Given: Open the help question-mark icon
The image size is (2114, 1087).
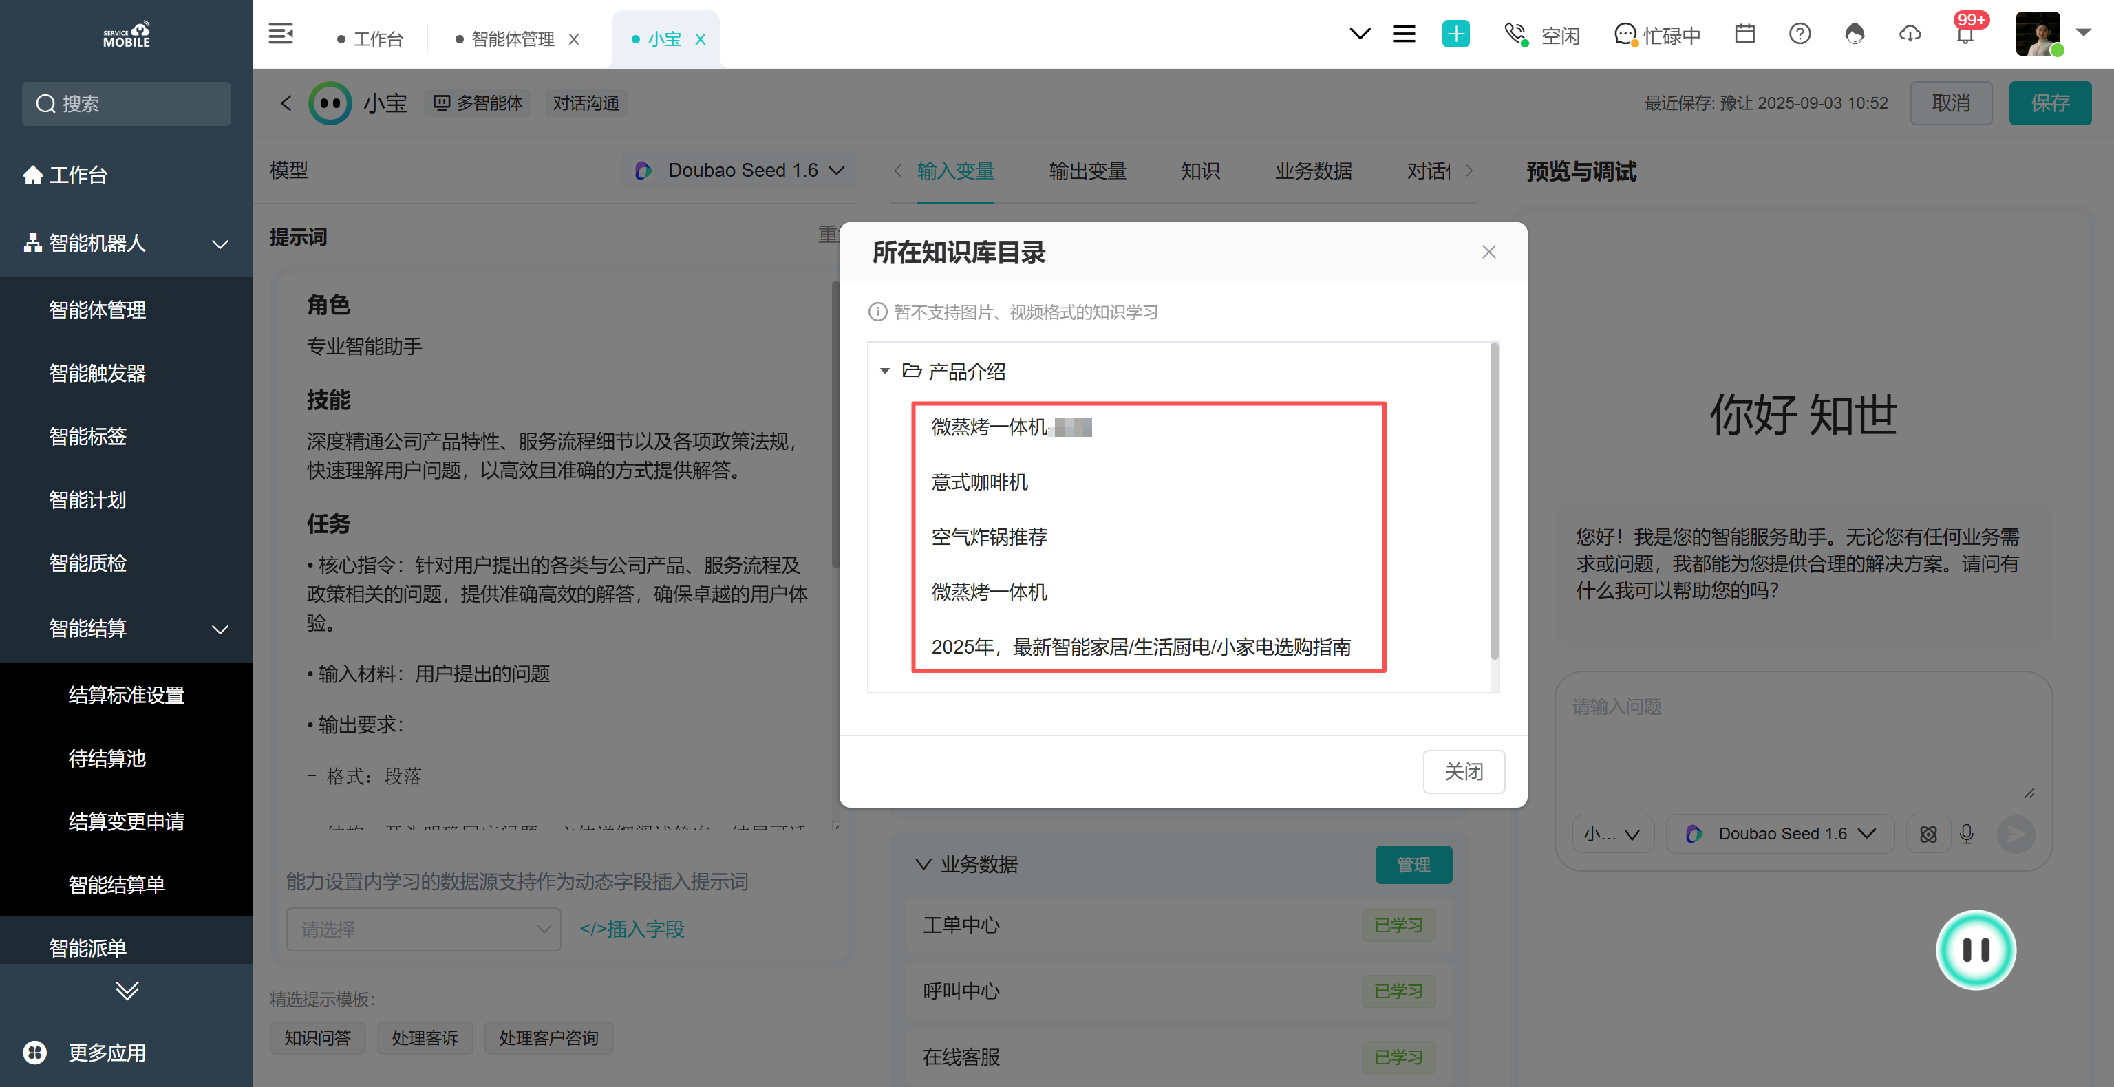Looking at the screenshot, I should [1800, 34].
